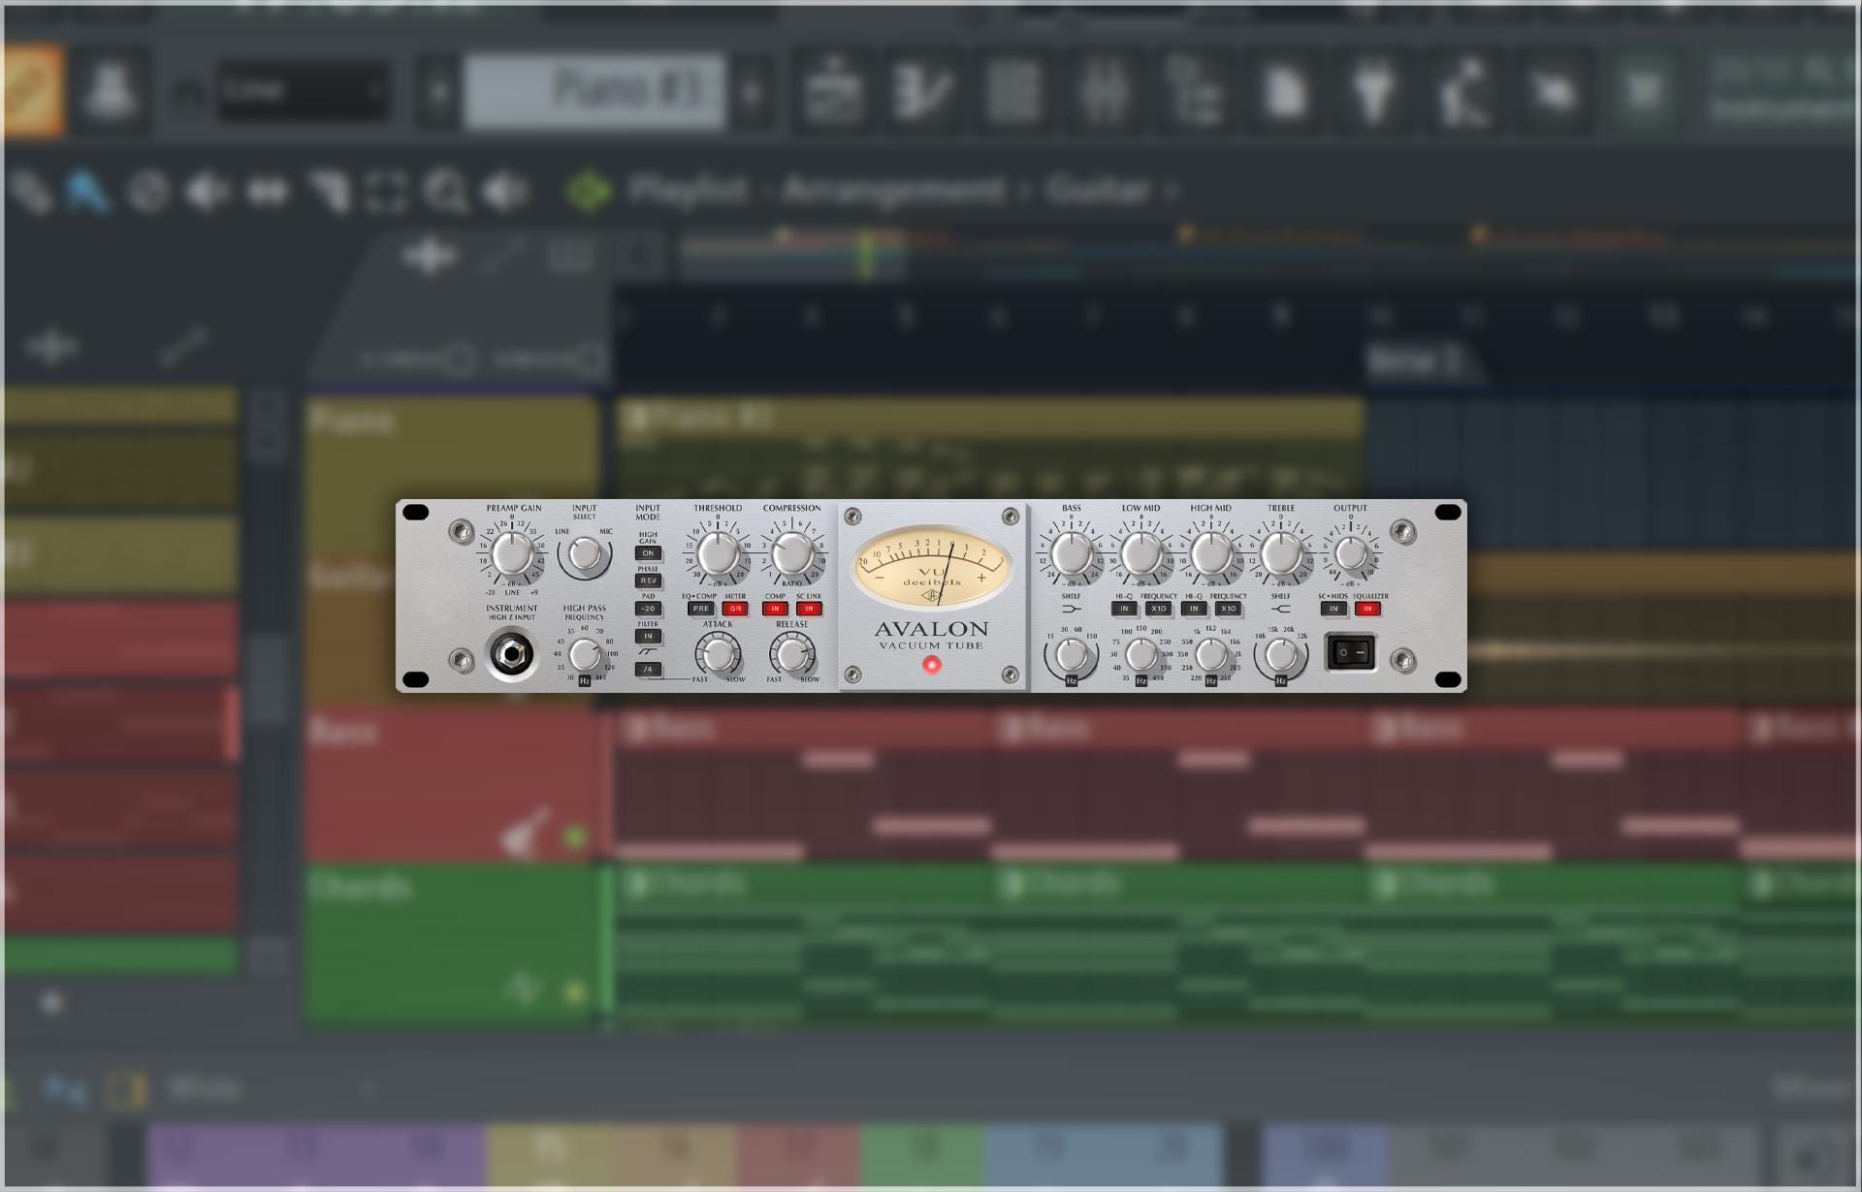
Task: Click the Preamp Gain knob
Action: coord(511,554)
